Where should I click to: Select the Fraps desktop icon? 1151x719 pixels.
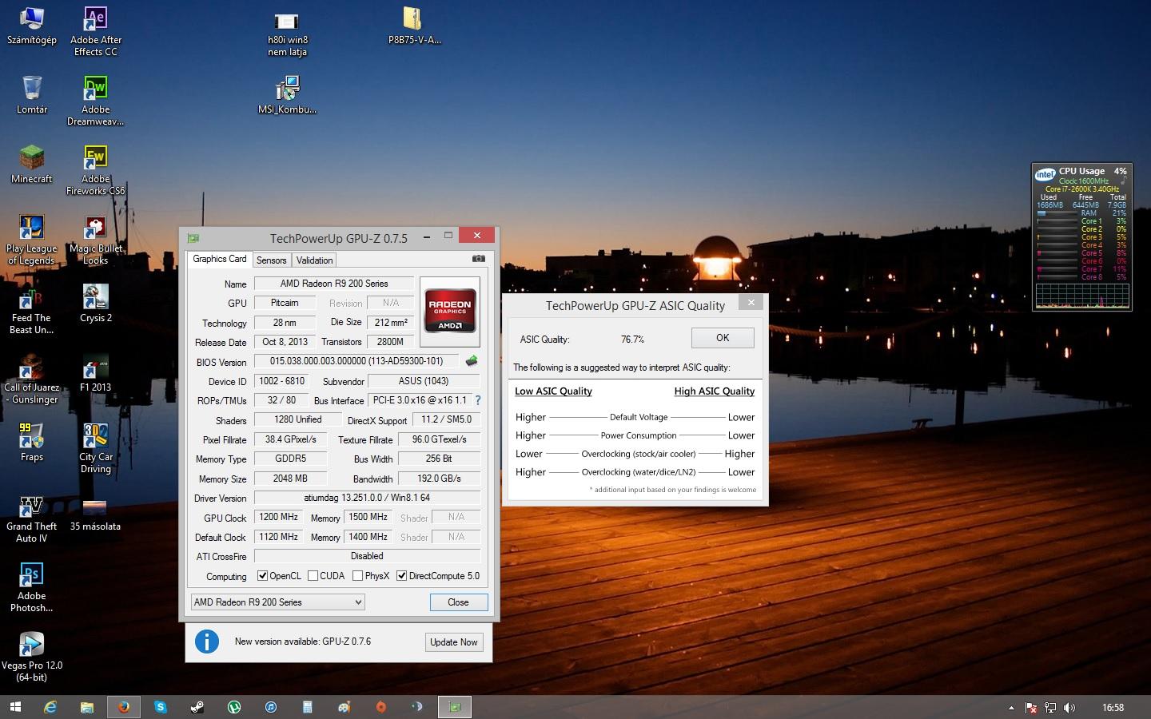coord(32,443)
